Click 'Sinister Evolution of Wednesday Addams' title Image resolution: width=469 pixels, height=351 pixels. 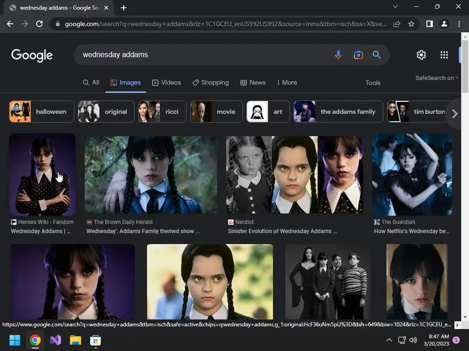(283, 231)
